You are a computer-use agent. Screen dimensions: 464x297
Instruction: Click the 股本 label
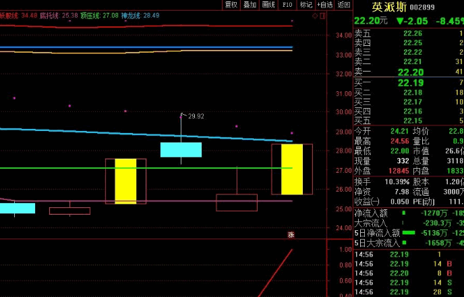pyautogui.click(x=421, y=182)
